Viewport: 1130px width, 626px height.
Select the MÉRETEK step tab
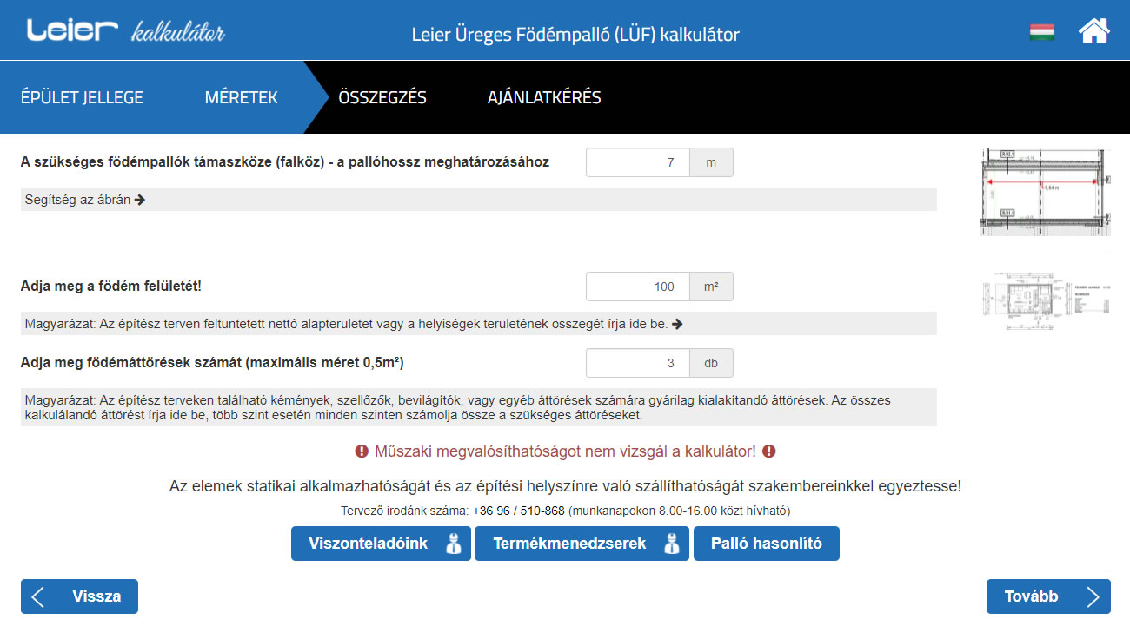(x=241, y=97)
